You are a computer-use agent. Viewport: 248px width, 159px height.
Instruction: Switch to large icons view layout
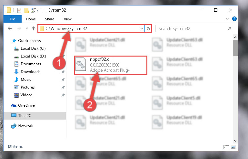(233, 147)
